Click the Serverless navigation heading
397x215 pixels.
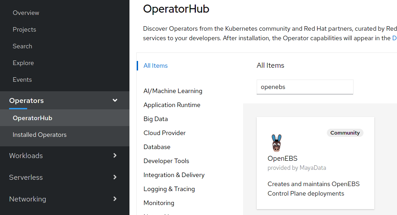click(26, 178)
